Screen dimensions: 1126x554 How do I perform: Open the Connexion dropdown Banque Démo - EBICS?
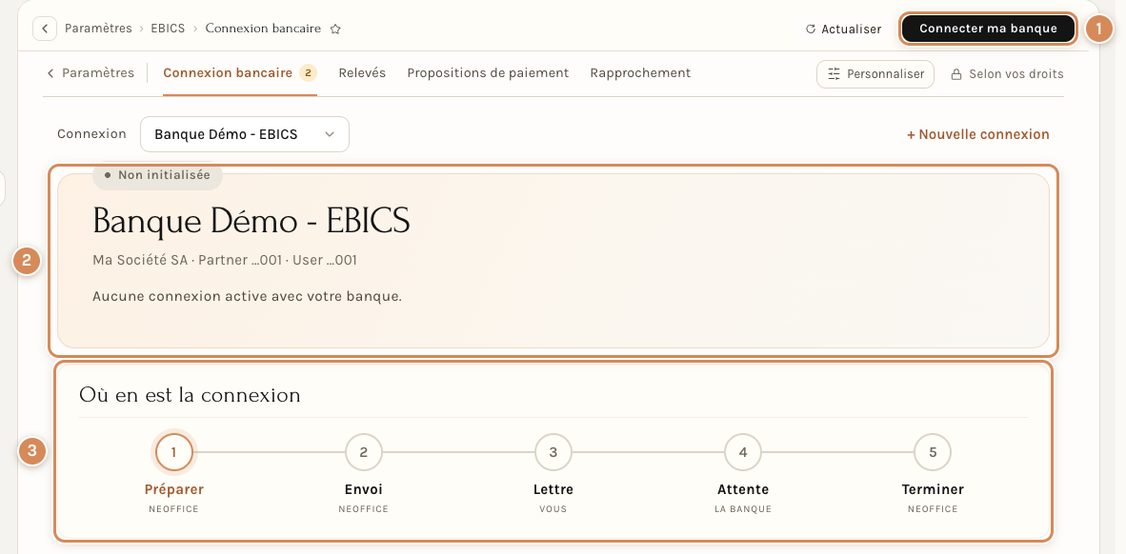click(244, 134)
